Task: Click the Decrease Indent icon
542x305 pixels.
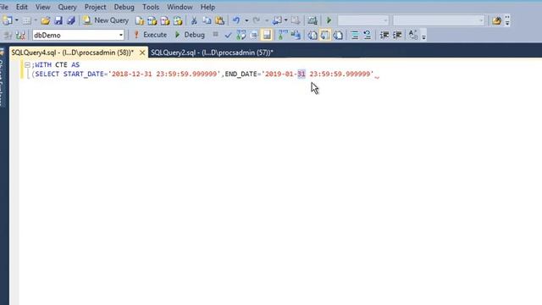Action: pyautogui.click(x=384, y=35)
